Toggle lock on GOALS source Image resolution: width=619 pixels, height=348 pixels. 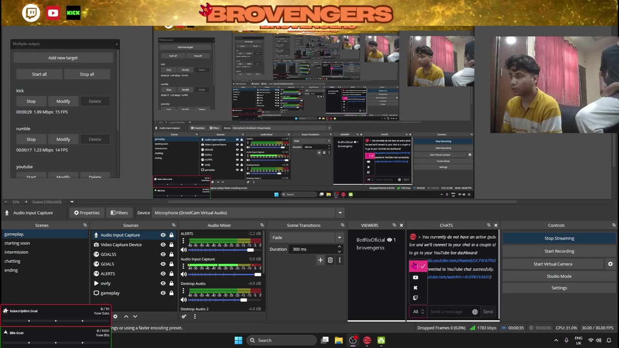coord(171,264)
